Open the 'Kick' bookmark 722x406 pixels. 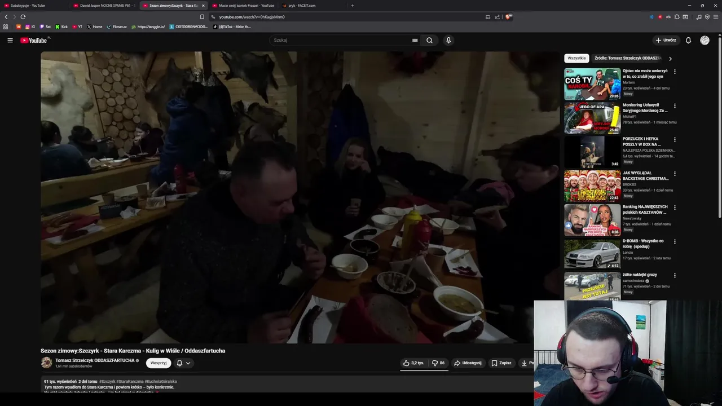coord(61,27)
